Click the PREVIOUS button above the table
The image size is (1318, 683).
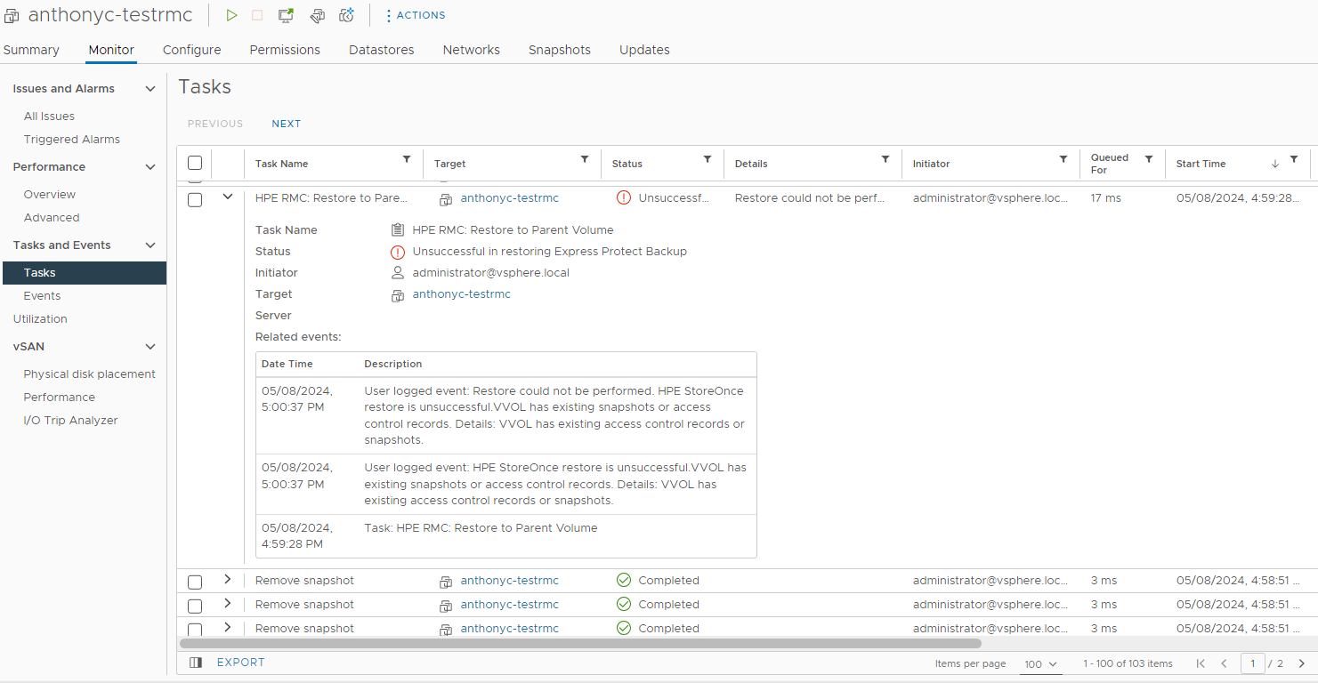pyautogui.click(x=215, y=124)
